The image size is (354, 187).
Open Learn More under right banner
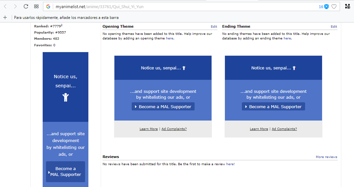click(259, 129)
